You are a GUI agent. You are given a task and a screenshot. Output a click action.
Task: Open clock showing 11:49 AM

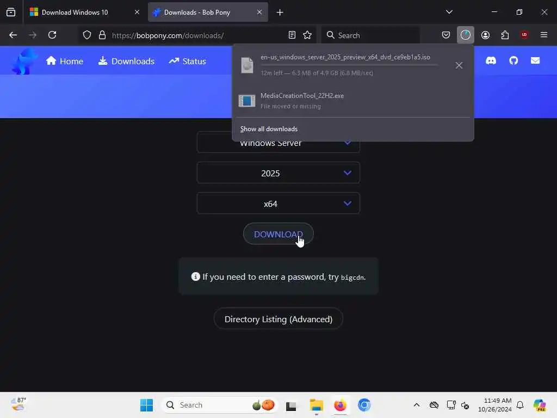[494, 405]
